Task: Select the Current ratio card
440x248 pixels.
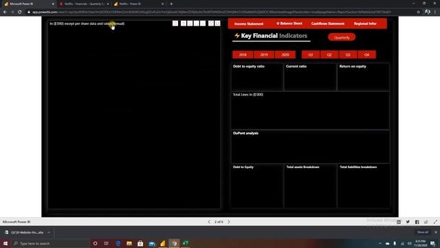Action: pyautogui.click(x=310, y=76)
